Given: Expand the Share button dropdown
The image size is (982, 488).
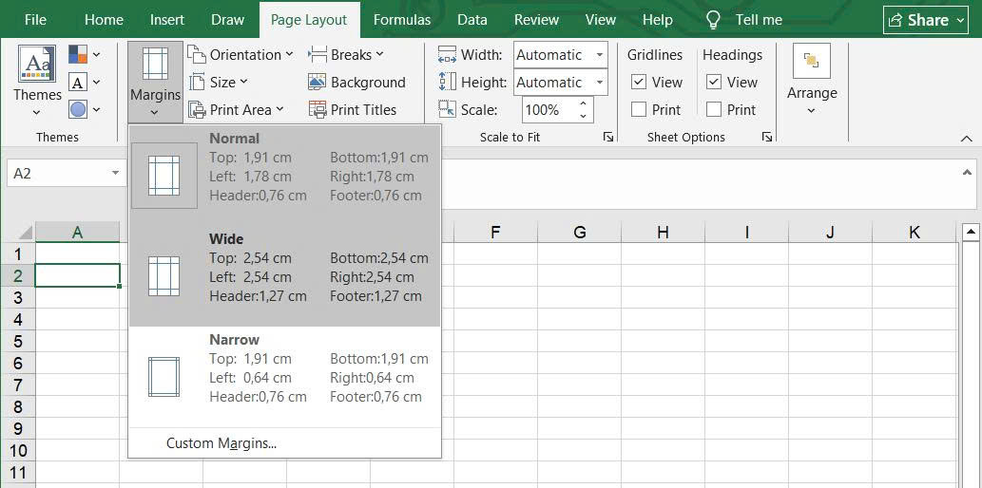Looking at the screenshot, I should tap(961, 20).
